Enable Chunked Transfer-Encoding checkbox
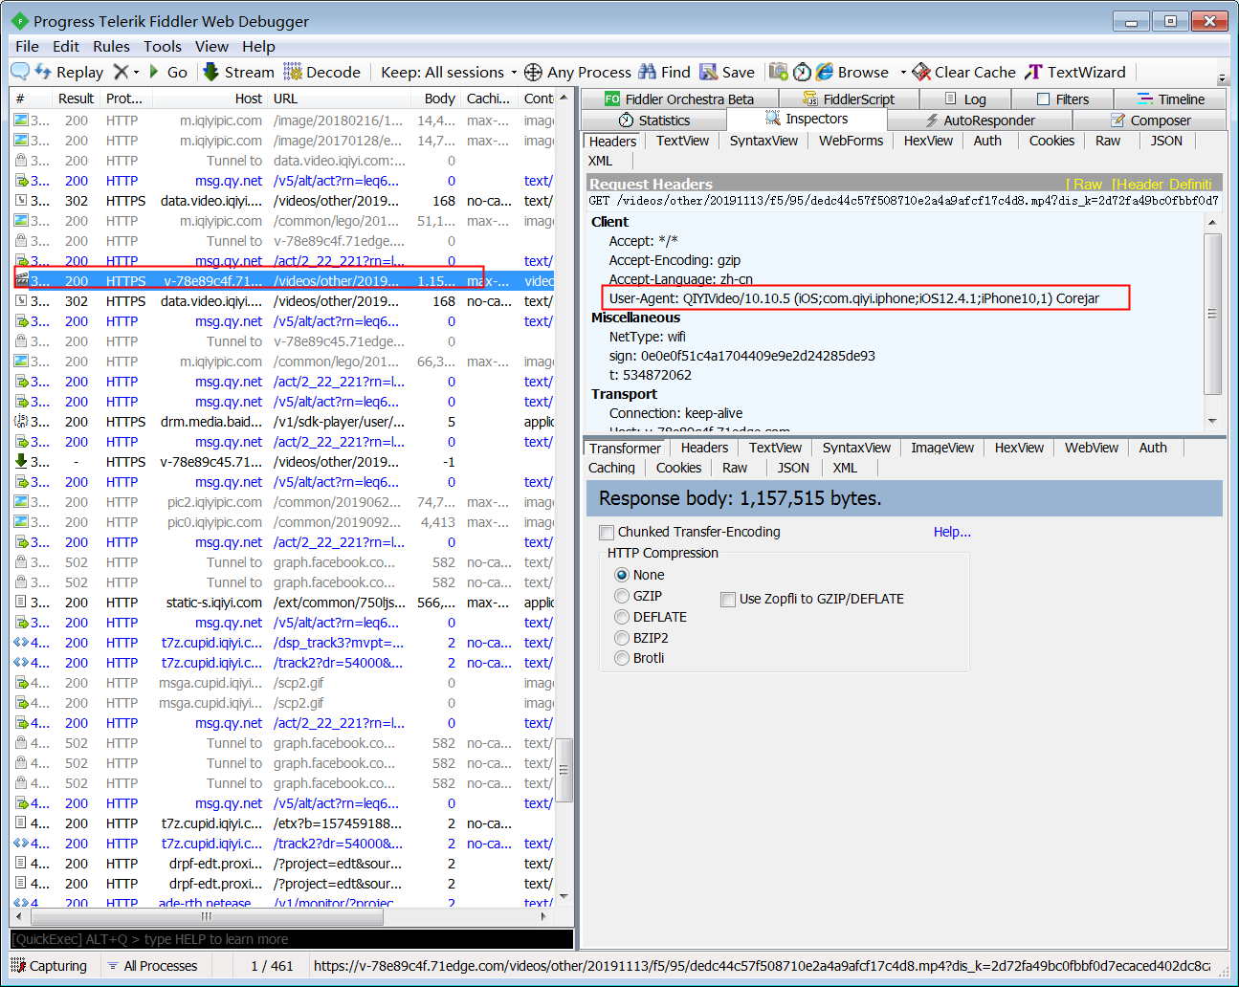1239x987 pixels. [606, 532]
